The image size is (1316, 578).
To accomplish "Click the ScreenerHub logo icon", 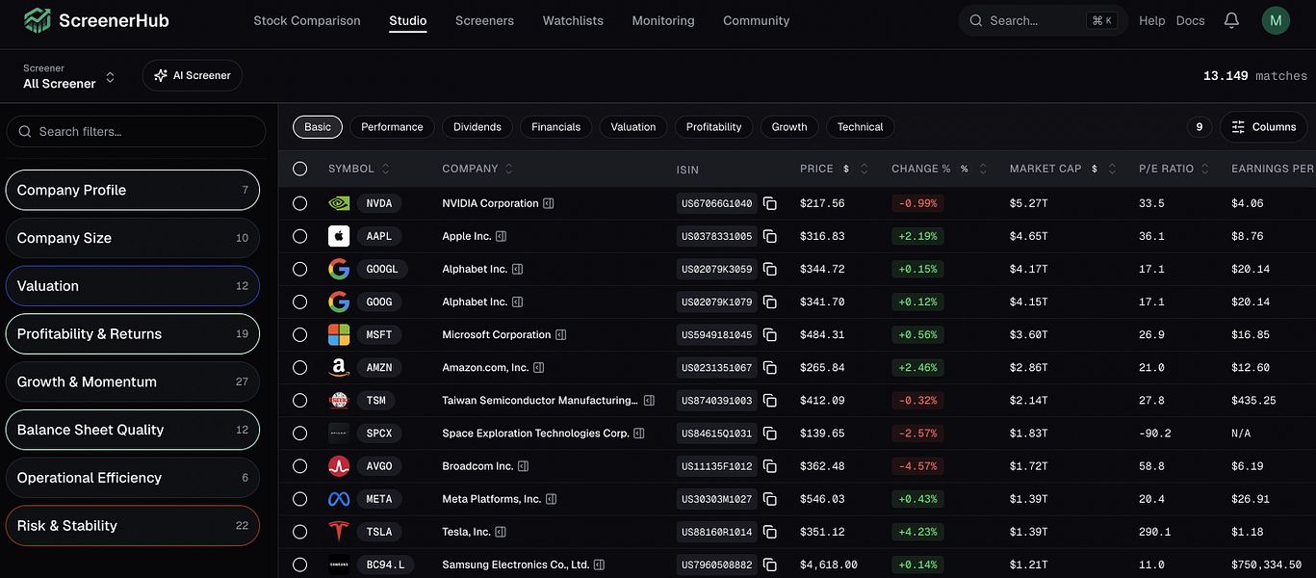I will coord(38,20).
